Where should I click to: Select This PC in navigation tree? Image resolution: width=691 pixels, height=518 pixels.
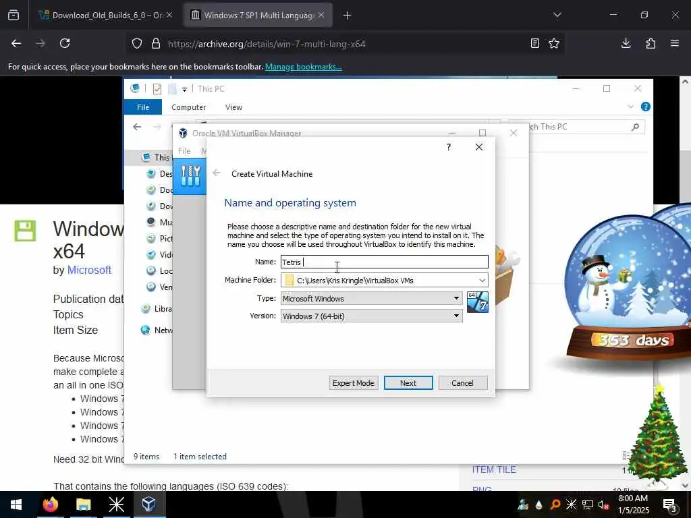coord(157,157)
